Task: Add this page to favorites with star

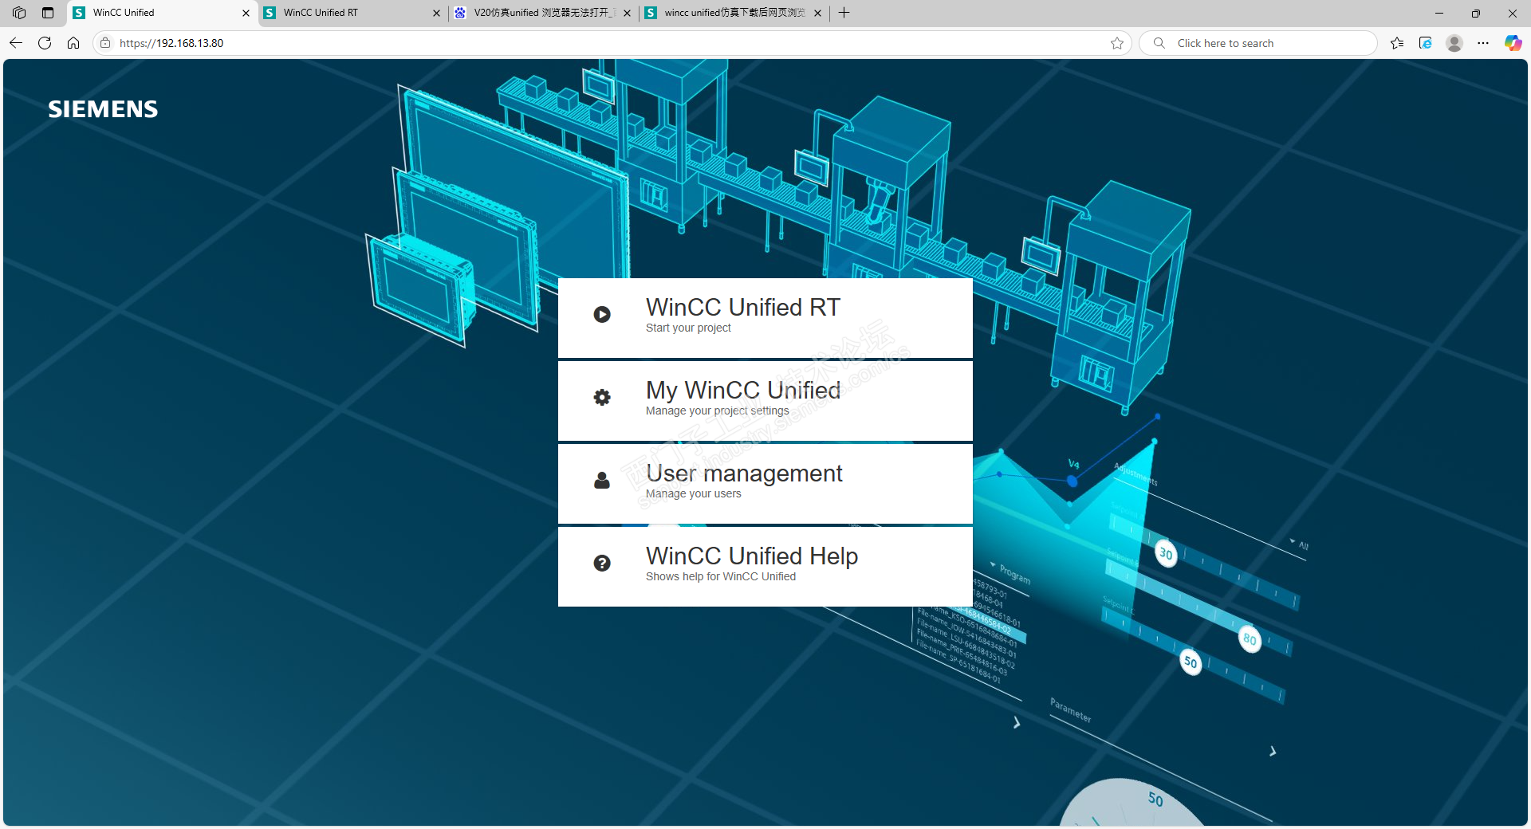Action: pos(1117,43)
